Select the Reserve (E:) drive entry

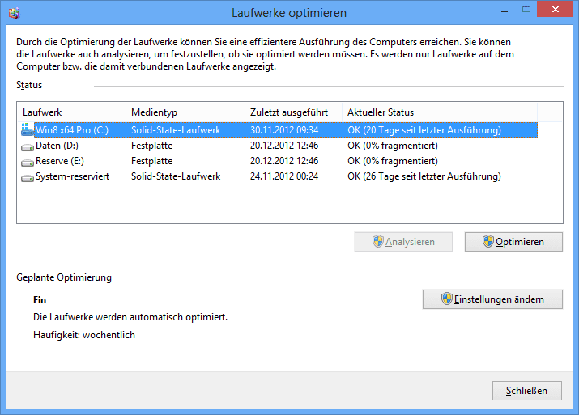coord(279,161)
